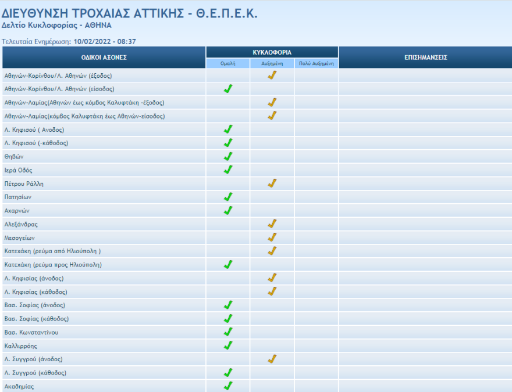Select the Πολύ Αυξημένη column header
The height and width of the screenshot is (392, 512).
point(316,63)
